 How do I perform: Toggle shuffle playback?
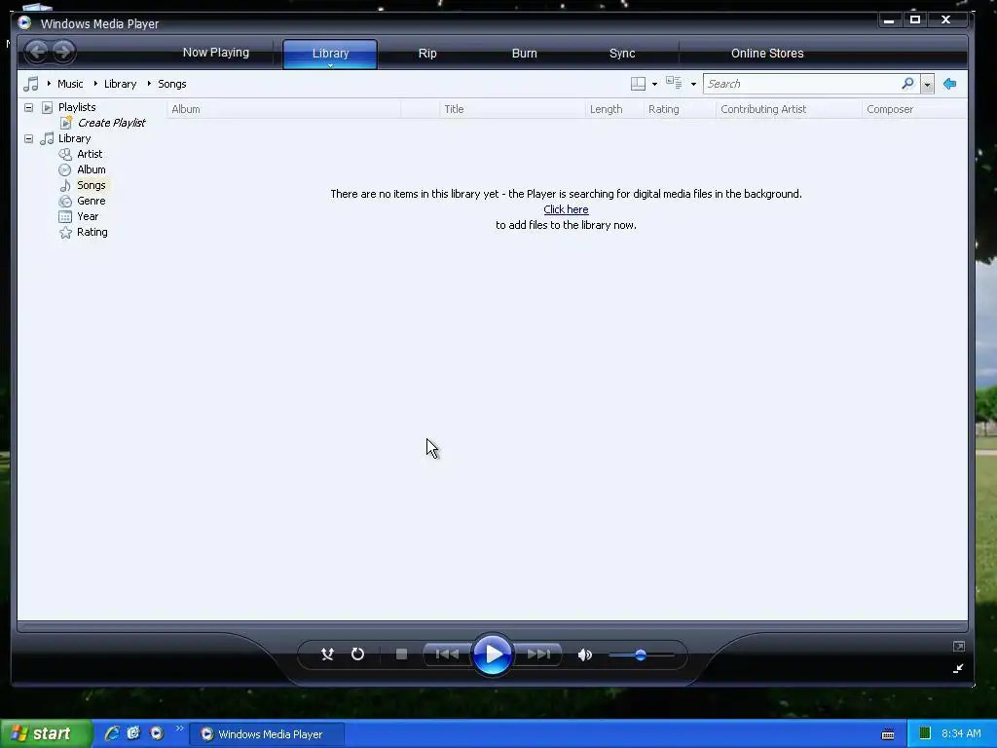[x=327, y=654]
